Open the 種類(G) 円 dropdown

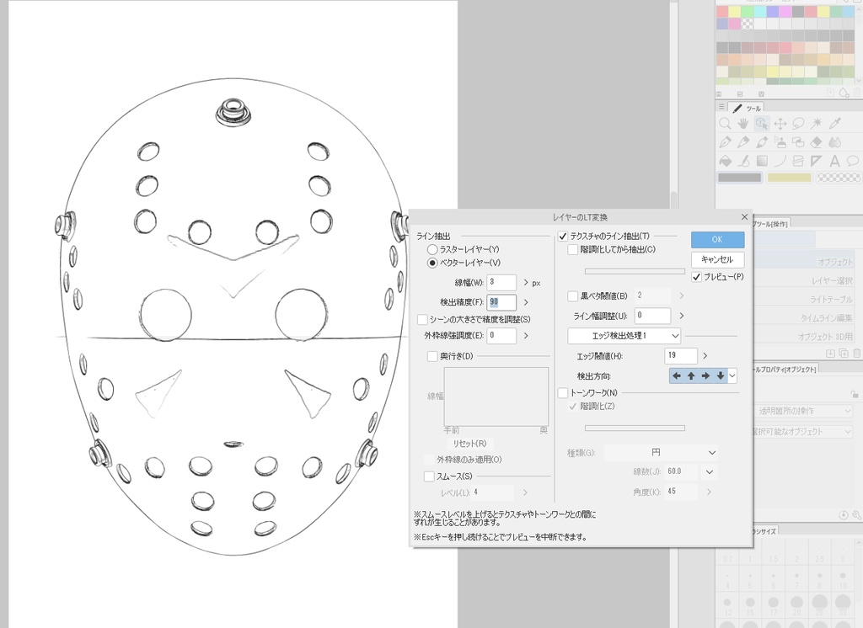661,453
